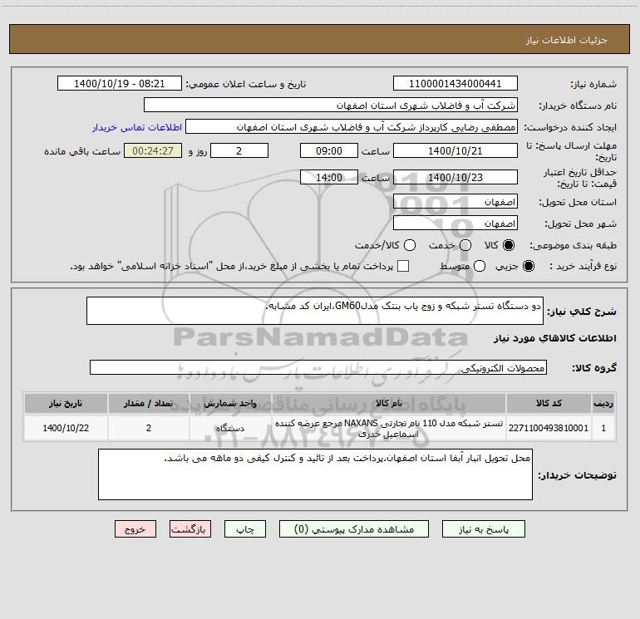Toggle the اسناد خزانه اسلامی payment checkbox

click(403, 266)
